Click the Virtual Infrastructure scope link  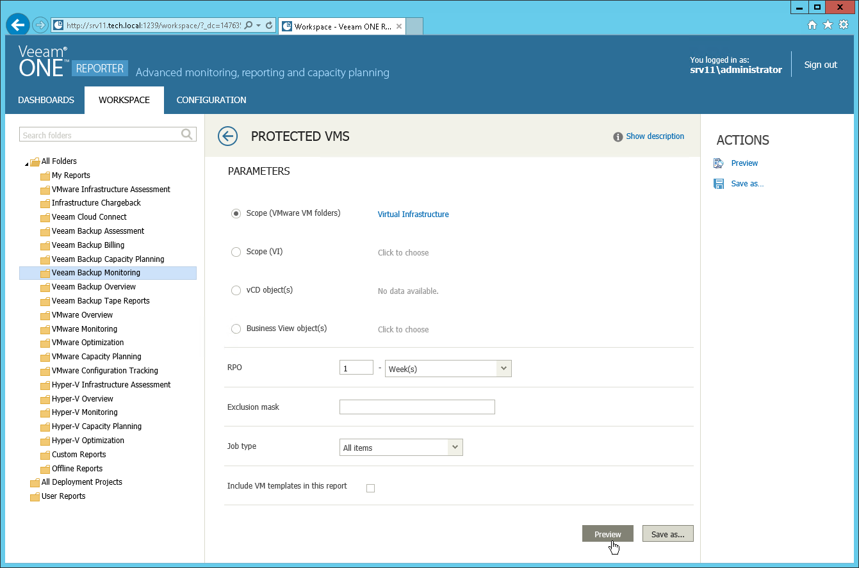(413, 215)
